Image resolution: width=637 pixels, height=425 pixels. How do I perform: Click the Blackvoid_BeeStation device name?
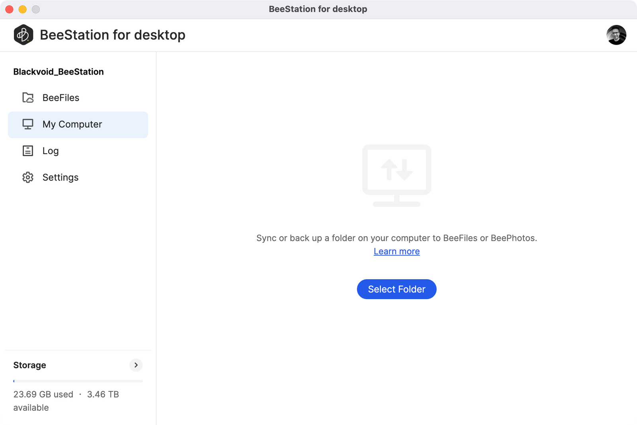(x=59, y=72)
